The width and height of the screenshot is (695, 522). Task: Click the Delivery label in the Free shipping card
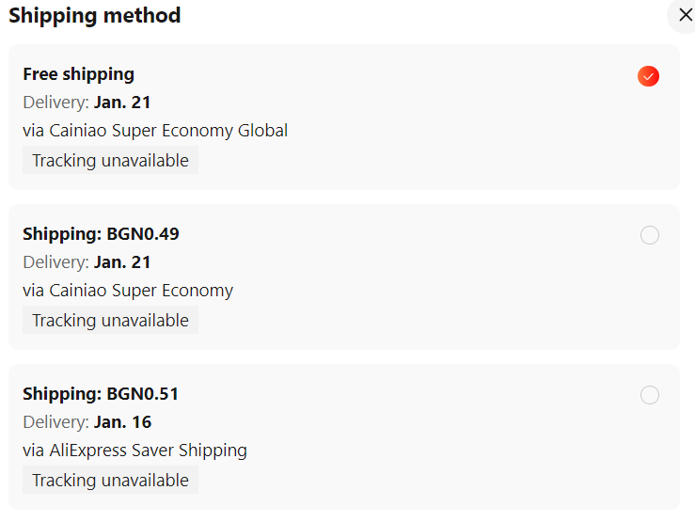click(56, 103)
